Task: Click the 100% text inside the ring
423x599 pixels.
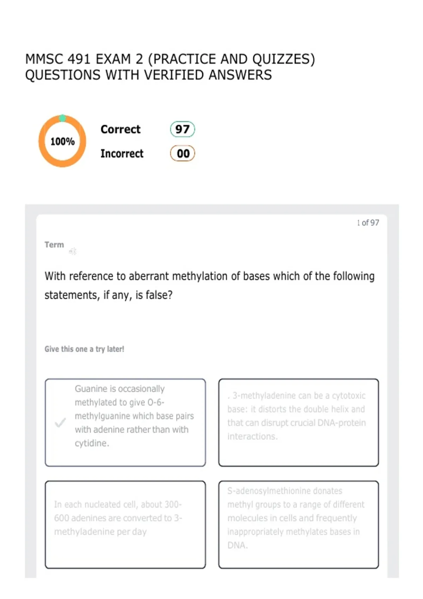Action: [x=62, y=142]
